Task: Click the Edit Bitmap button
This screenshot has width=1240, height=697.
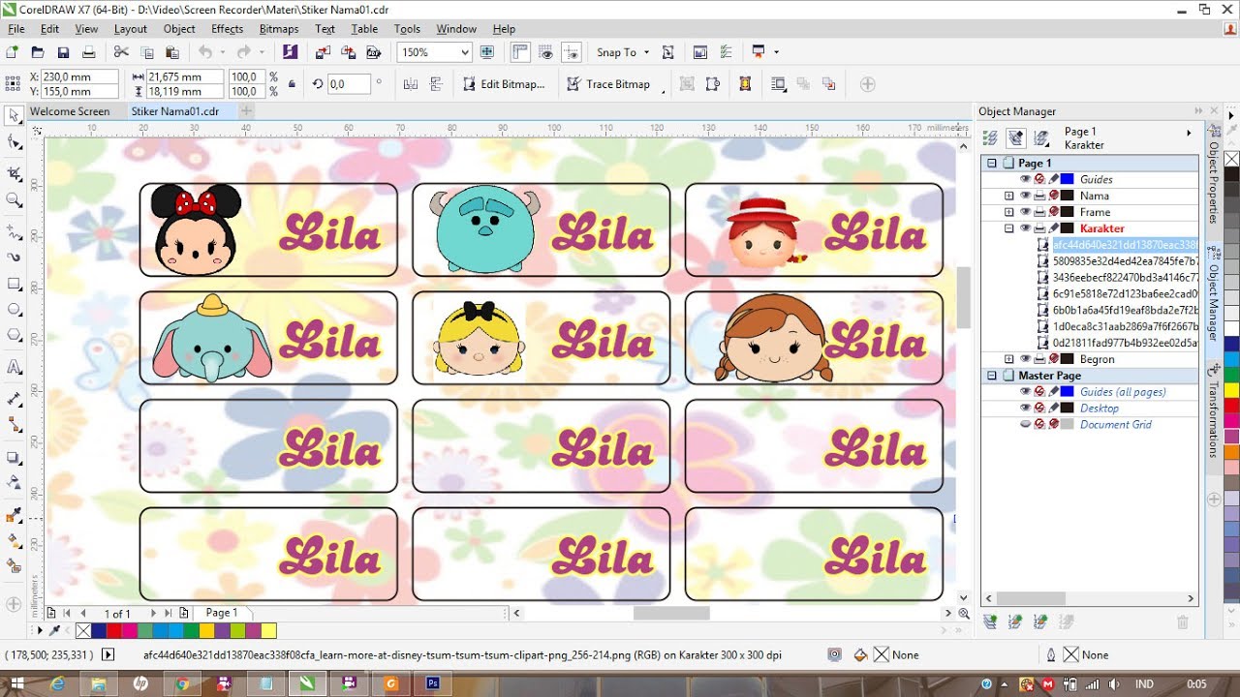Action: coord(504,84)
